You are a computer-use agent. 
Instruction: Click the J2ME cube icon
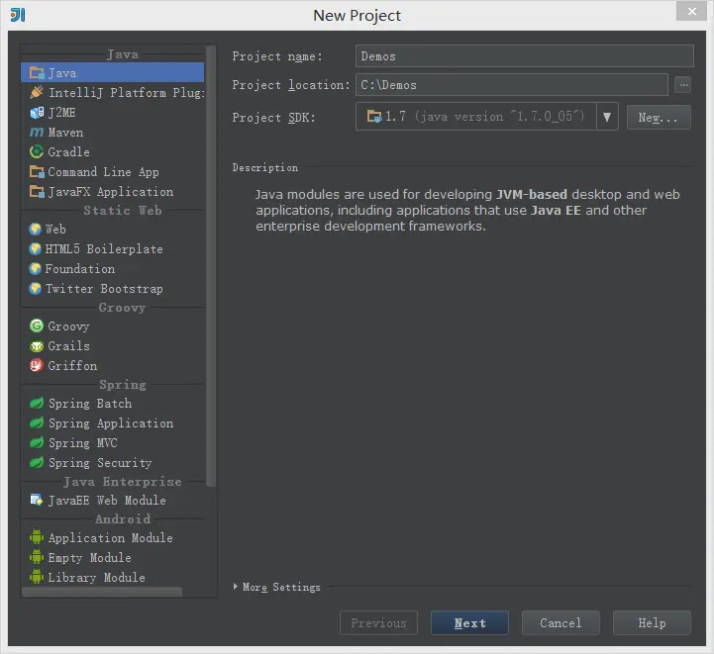pyautogui.click(x=37, y=113)
